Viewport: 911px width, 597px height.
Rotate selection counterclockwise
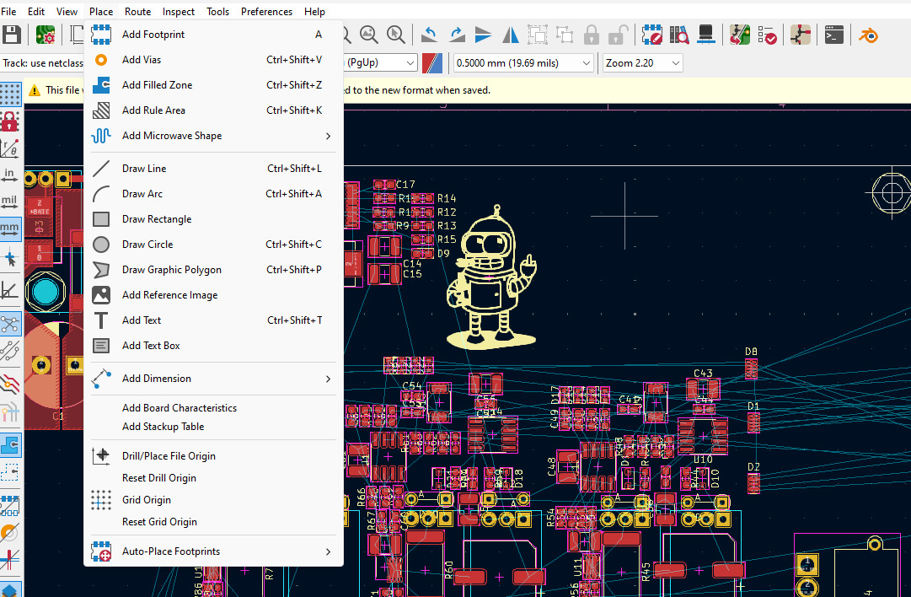pyautogui.click(x=429, y=35)
